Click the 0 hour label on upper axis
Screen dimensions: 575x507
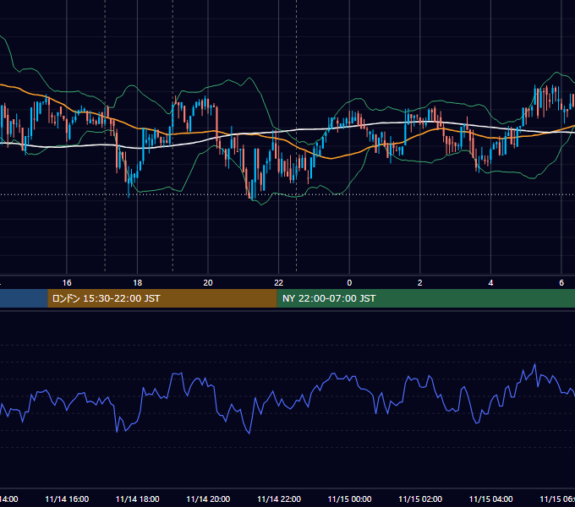coord(349,283)
